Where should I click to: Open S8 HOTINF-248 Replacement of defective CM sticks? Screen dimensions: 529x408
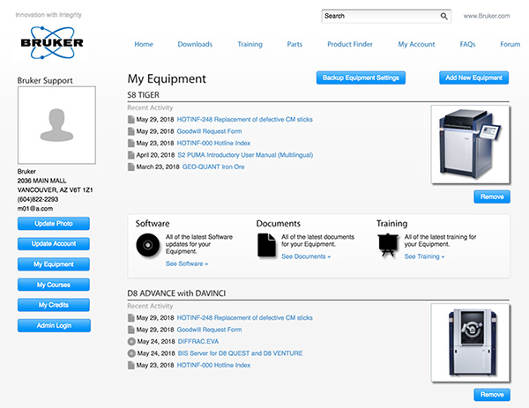coord(244,119)
